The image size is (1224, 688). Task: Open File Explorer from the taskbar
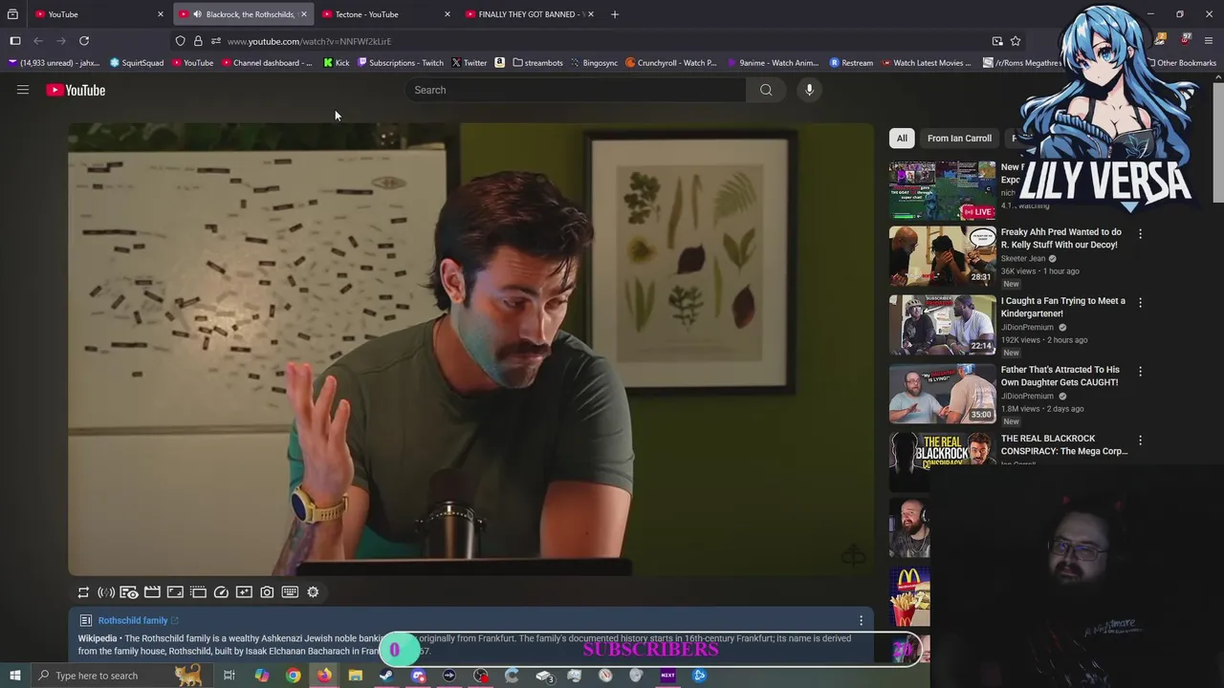(355, 676)
